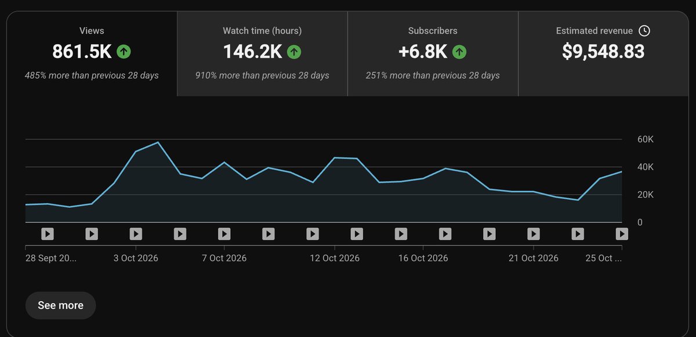
Task: Open the video marker between 21 Oct and 25 Oct
Action: click(x=578, y=234)
